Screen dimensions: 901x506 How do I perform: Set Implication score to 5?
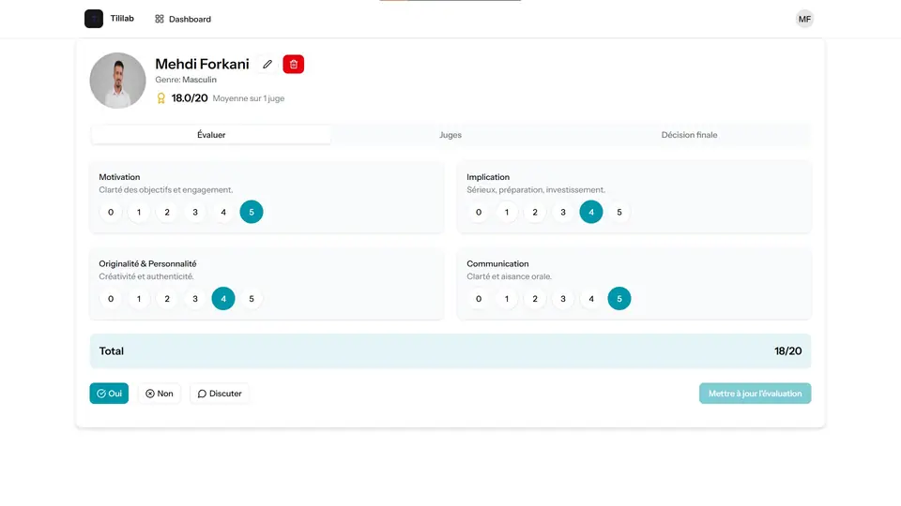tap(619, 213)
